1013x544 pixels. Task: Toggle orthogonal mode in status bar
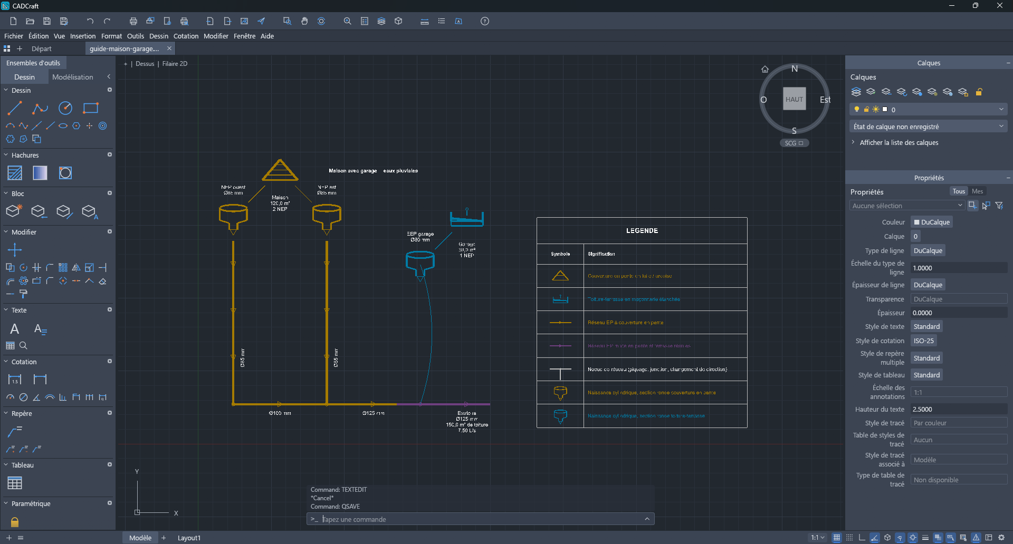pos(862,538)
